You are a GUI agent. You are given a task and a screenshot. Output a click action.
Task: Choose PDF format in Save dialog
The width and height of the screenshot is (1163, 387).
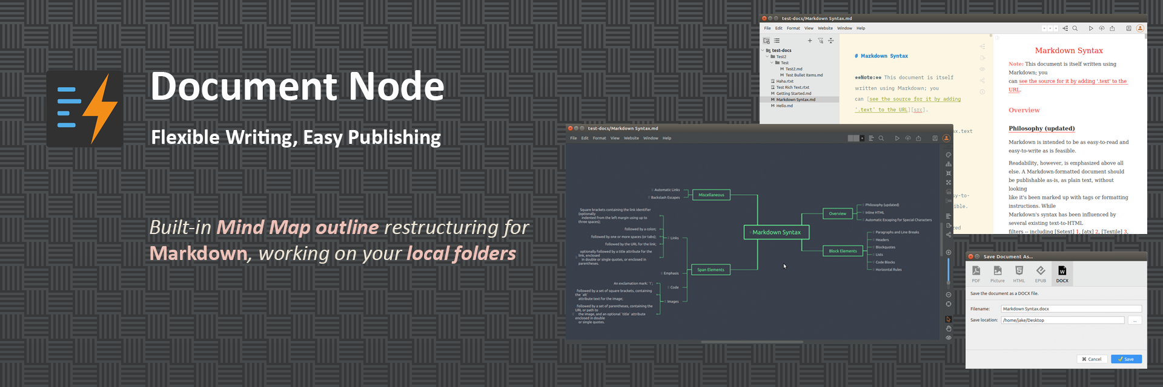pyautogui.click(x=976, y=274)
